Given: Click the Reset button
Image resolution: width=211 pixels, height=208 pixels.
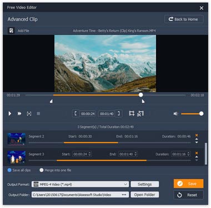Looking at the screenshot, I should [x=189, y=195].
